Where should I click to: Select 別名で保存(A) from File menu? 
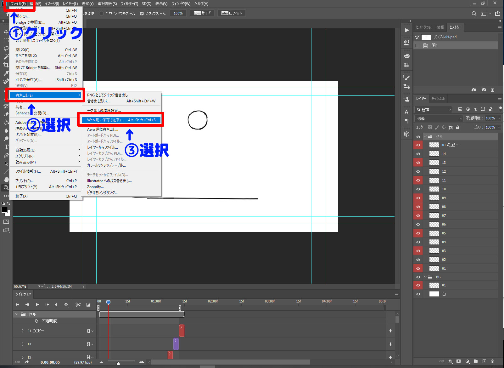(x=46, y=80)
